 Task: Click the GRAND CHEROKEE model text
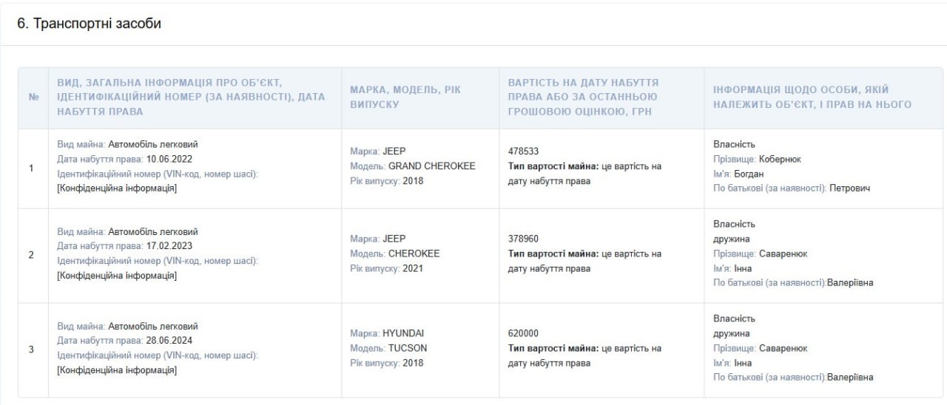pyautogui.click(x=431, y=166)
